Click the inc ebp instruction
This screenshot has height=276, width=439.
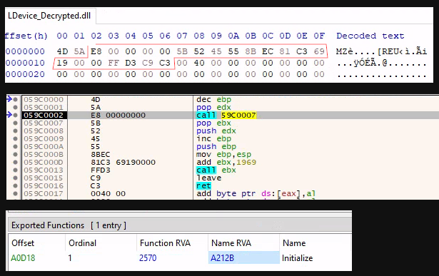[213, 138]
